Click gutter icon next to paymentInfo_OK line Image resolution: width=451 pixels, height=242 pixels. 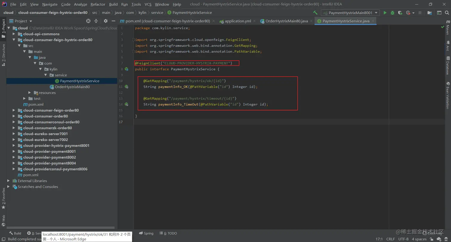(126, 87)
